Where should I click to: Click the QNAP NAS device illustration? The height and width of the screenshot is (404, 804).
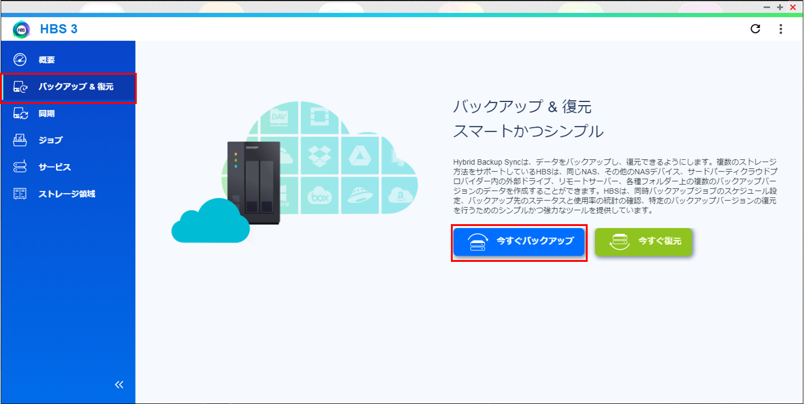point(254,180)
